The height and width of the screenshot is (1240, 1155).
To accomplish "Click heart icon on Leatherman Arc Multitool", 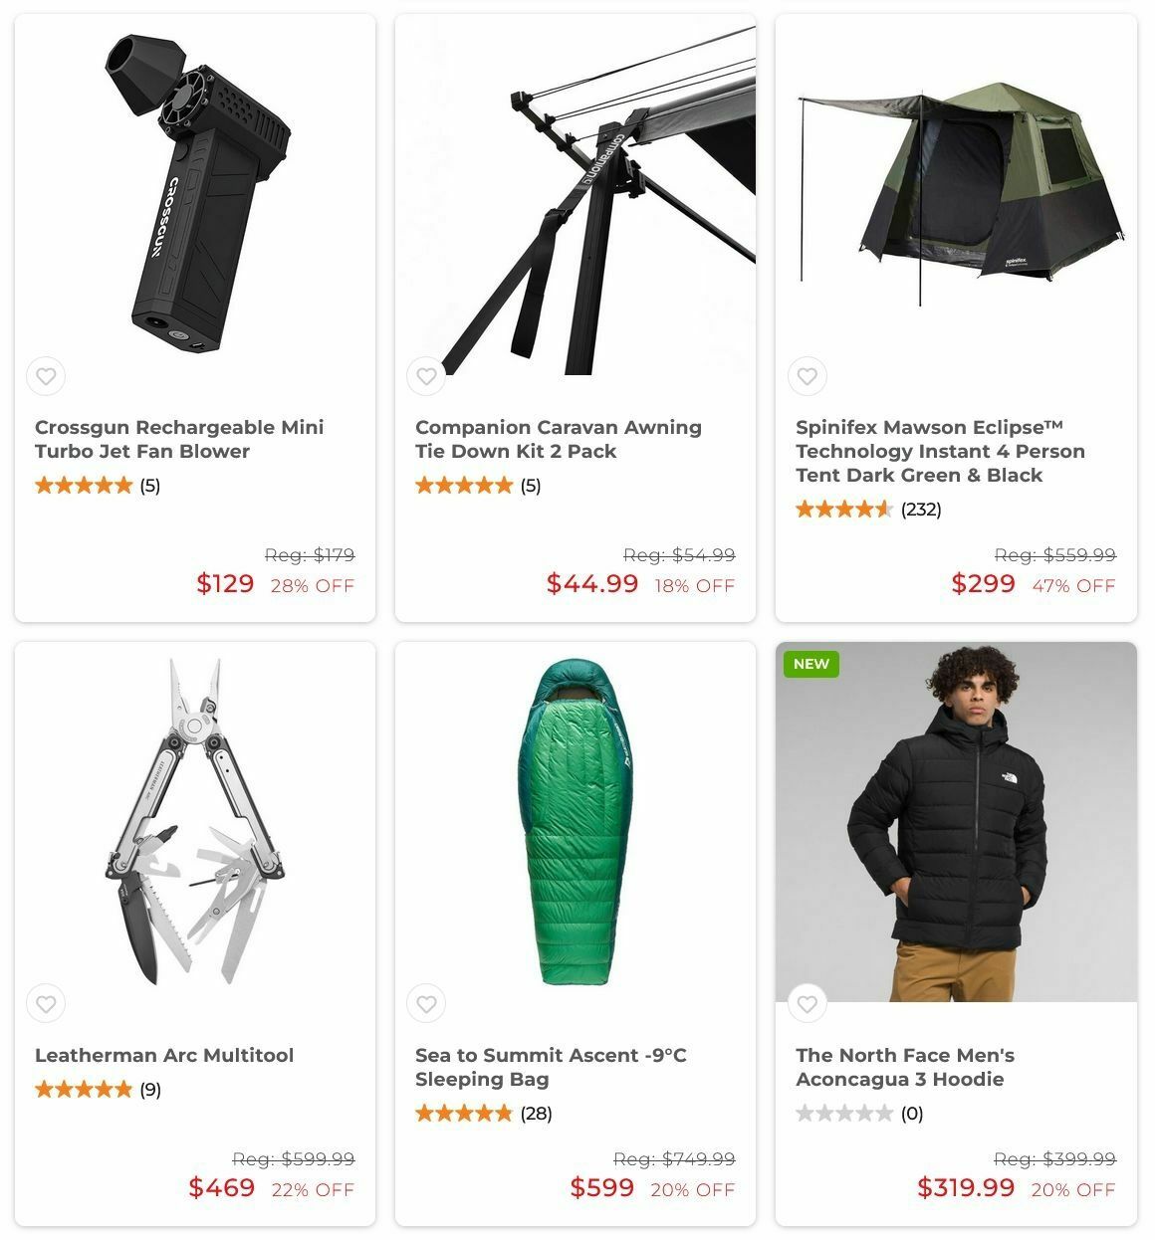I will tap(46, 1004).
